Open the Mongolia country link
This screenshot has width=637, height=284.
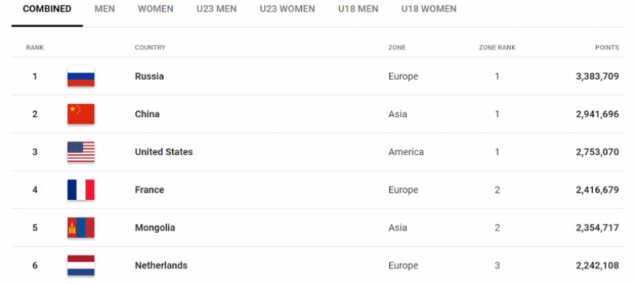154,228
